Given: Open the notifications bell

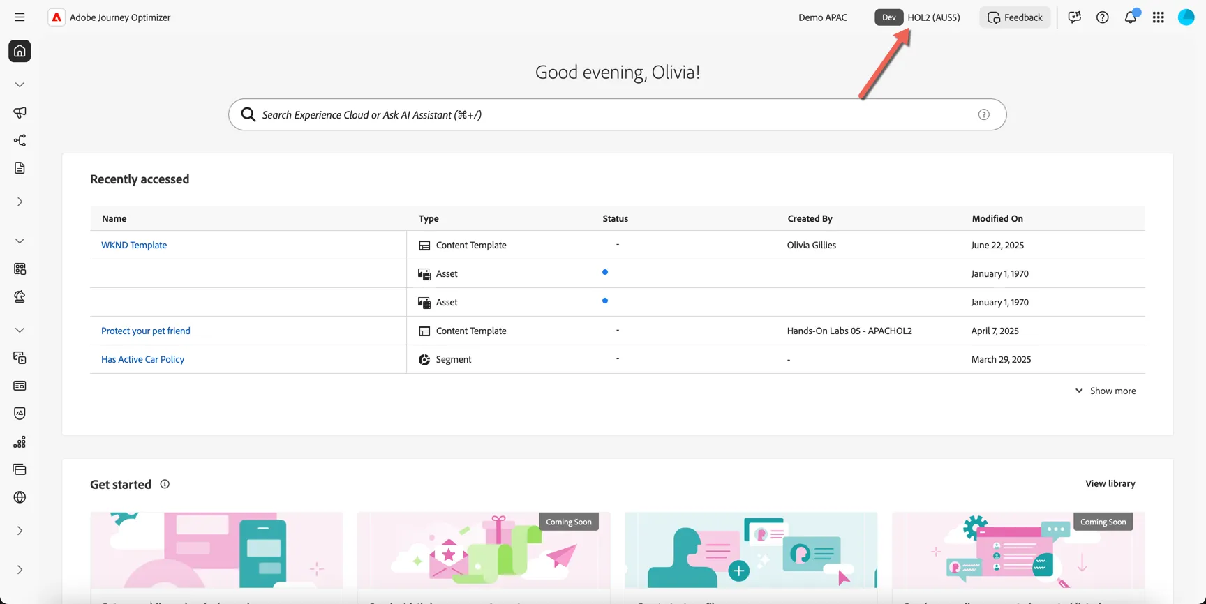Looking at the screenshot, I should click(x=1131, y=17).
